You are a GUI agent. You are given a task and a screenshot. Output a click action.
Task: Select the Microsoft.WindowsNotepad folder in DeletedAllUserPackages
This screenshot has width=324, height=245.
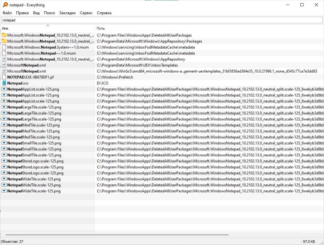click(x=51, y=35)
